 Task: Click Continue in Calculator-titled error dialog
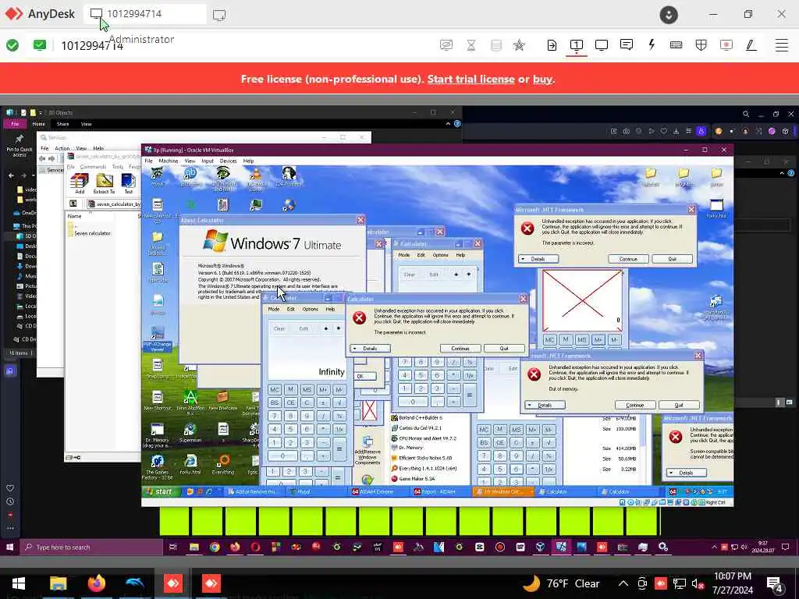(460, 349)
